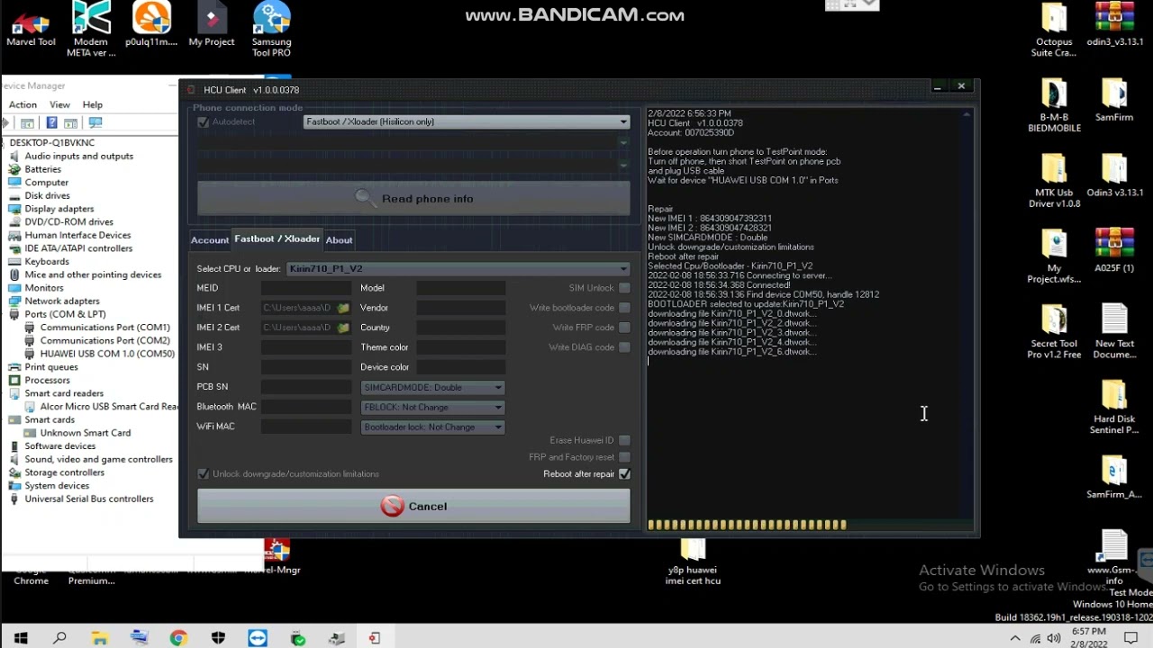Open the SamFirm desktop folder
This screenshot has width=1153, height=648.
[x=1114, y=101]
